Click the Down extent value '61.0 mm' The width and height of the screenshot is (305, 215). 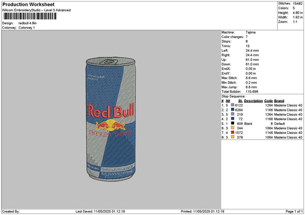click(252, 64)
